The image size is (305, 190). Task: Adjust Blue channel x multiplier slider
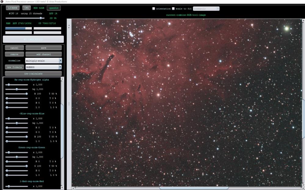pos(17,119)
